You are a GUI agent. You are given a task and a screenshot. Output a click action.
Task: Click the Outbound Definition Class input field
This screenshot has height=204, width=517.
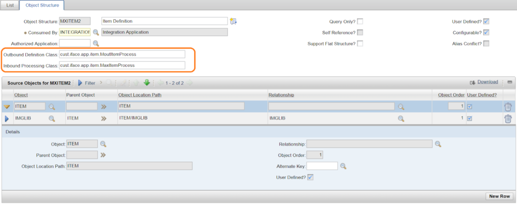point(122,54)
